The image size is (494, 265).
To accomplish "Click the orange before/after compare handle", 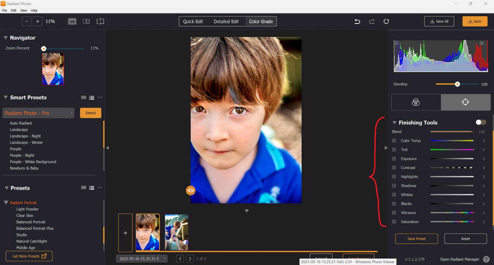I will click(x=190, y=191).
